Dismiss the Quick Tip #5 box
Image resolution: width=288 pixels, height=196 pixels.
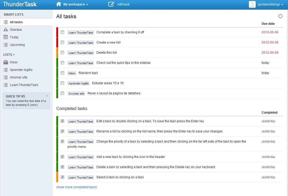point(47,96)
